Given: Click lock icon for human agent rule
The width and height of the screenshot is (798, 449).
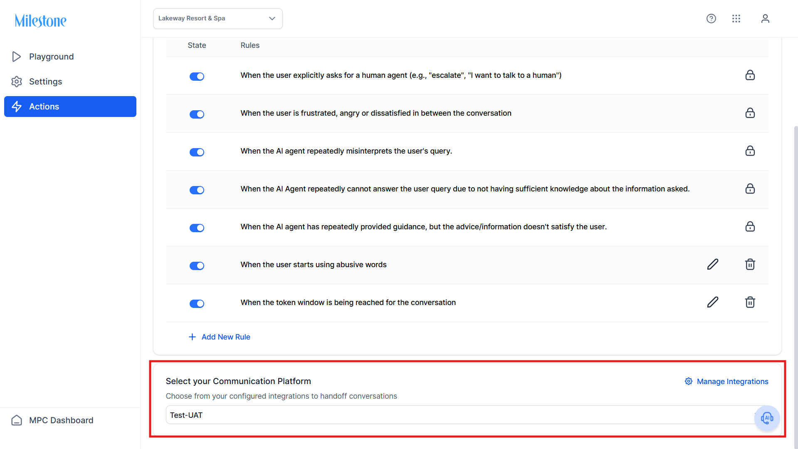Looking at the screenshot, I should coord(750,75).
